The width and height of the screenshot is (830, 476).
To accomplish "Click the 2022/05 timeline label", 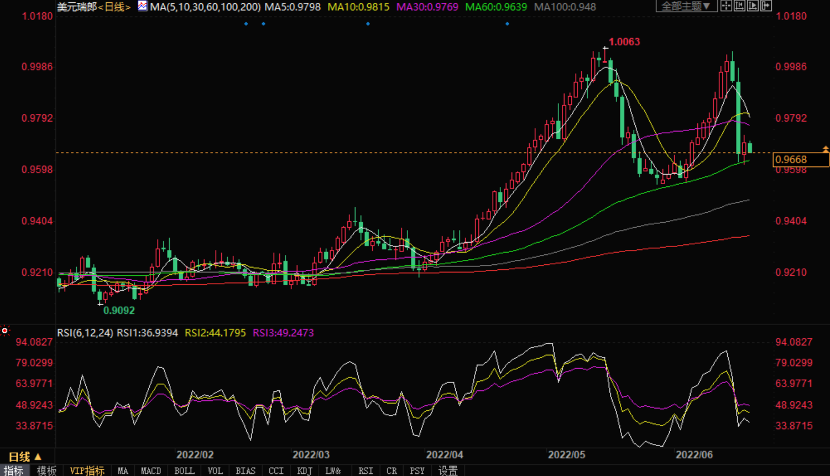I will (x=566, y=454).
